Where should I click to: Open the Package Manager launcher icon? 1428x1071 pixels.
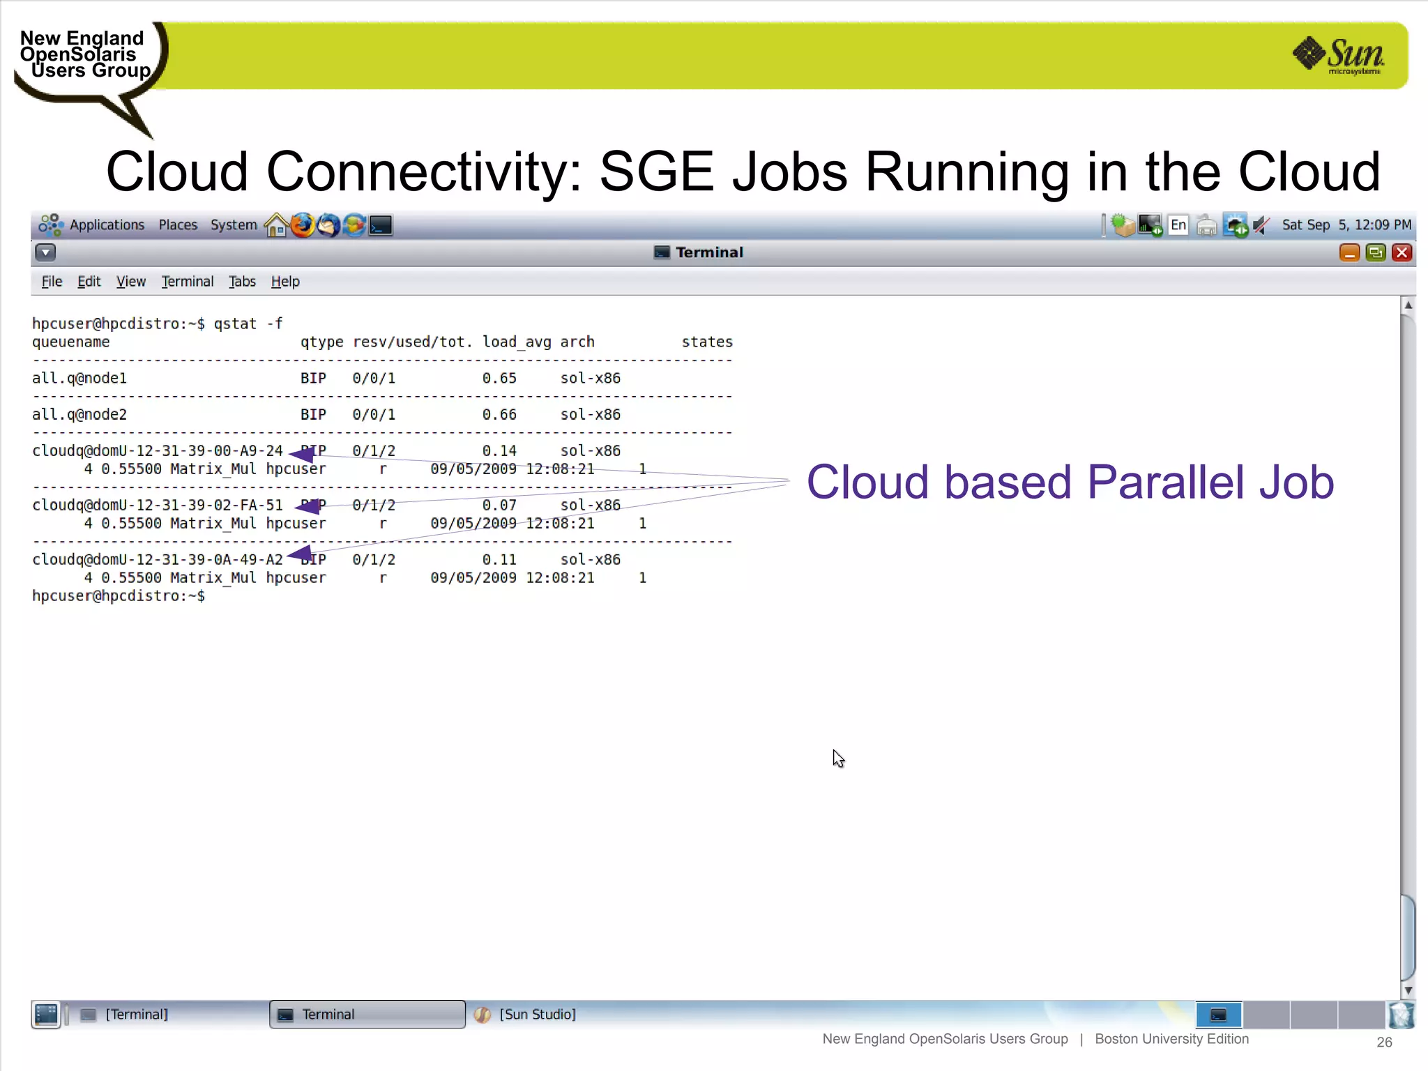(x=354, y=225)
